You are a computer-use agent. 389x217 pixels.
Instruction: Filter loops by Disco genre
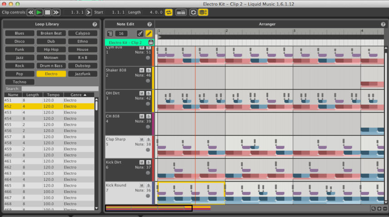coord(20,41)
